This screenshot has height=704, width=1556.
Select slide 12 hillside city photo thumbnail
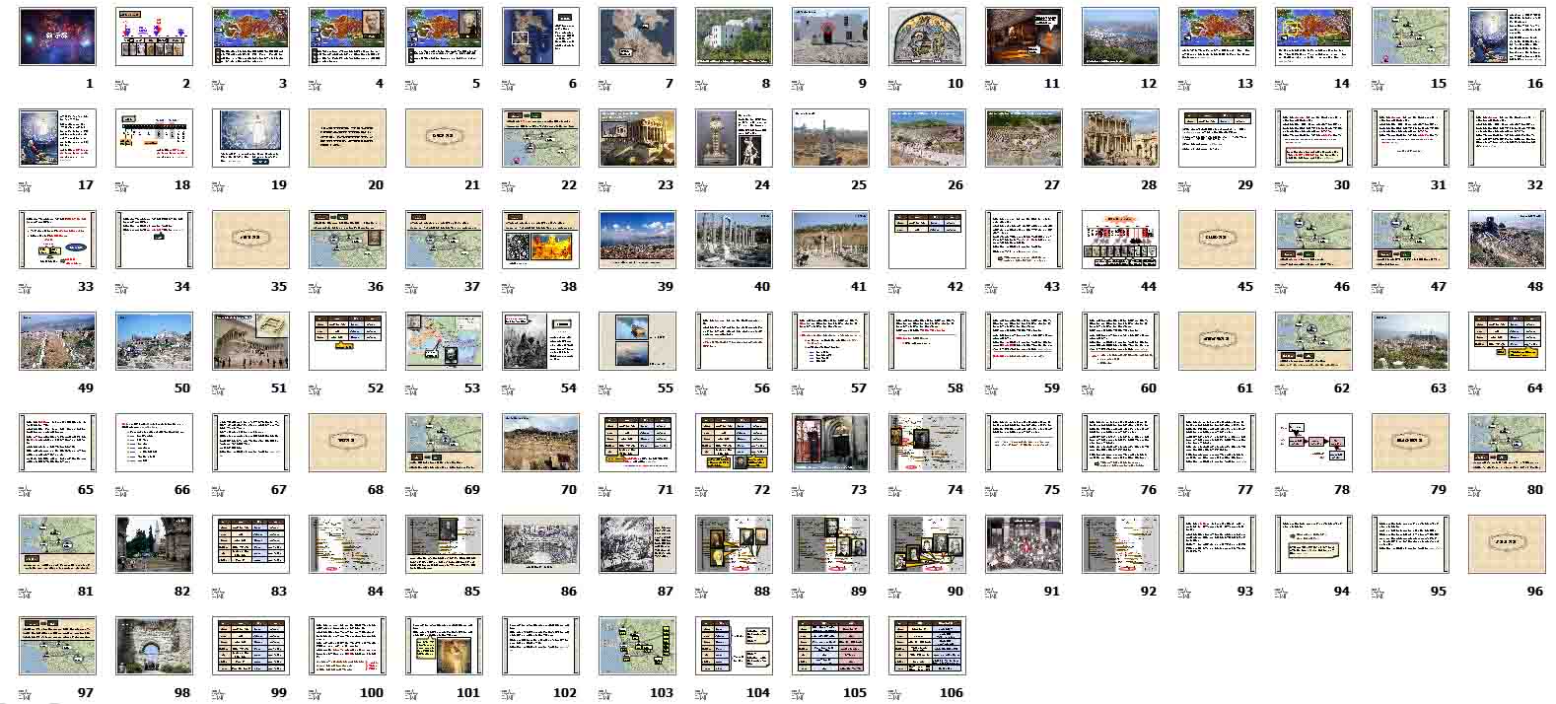pyautogui.click(x=1120, y=37)
